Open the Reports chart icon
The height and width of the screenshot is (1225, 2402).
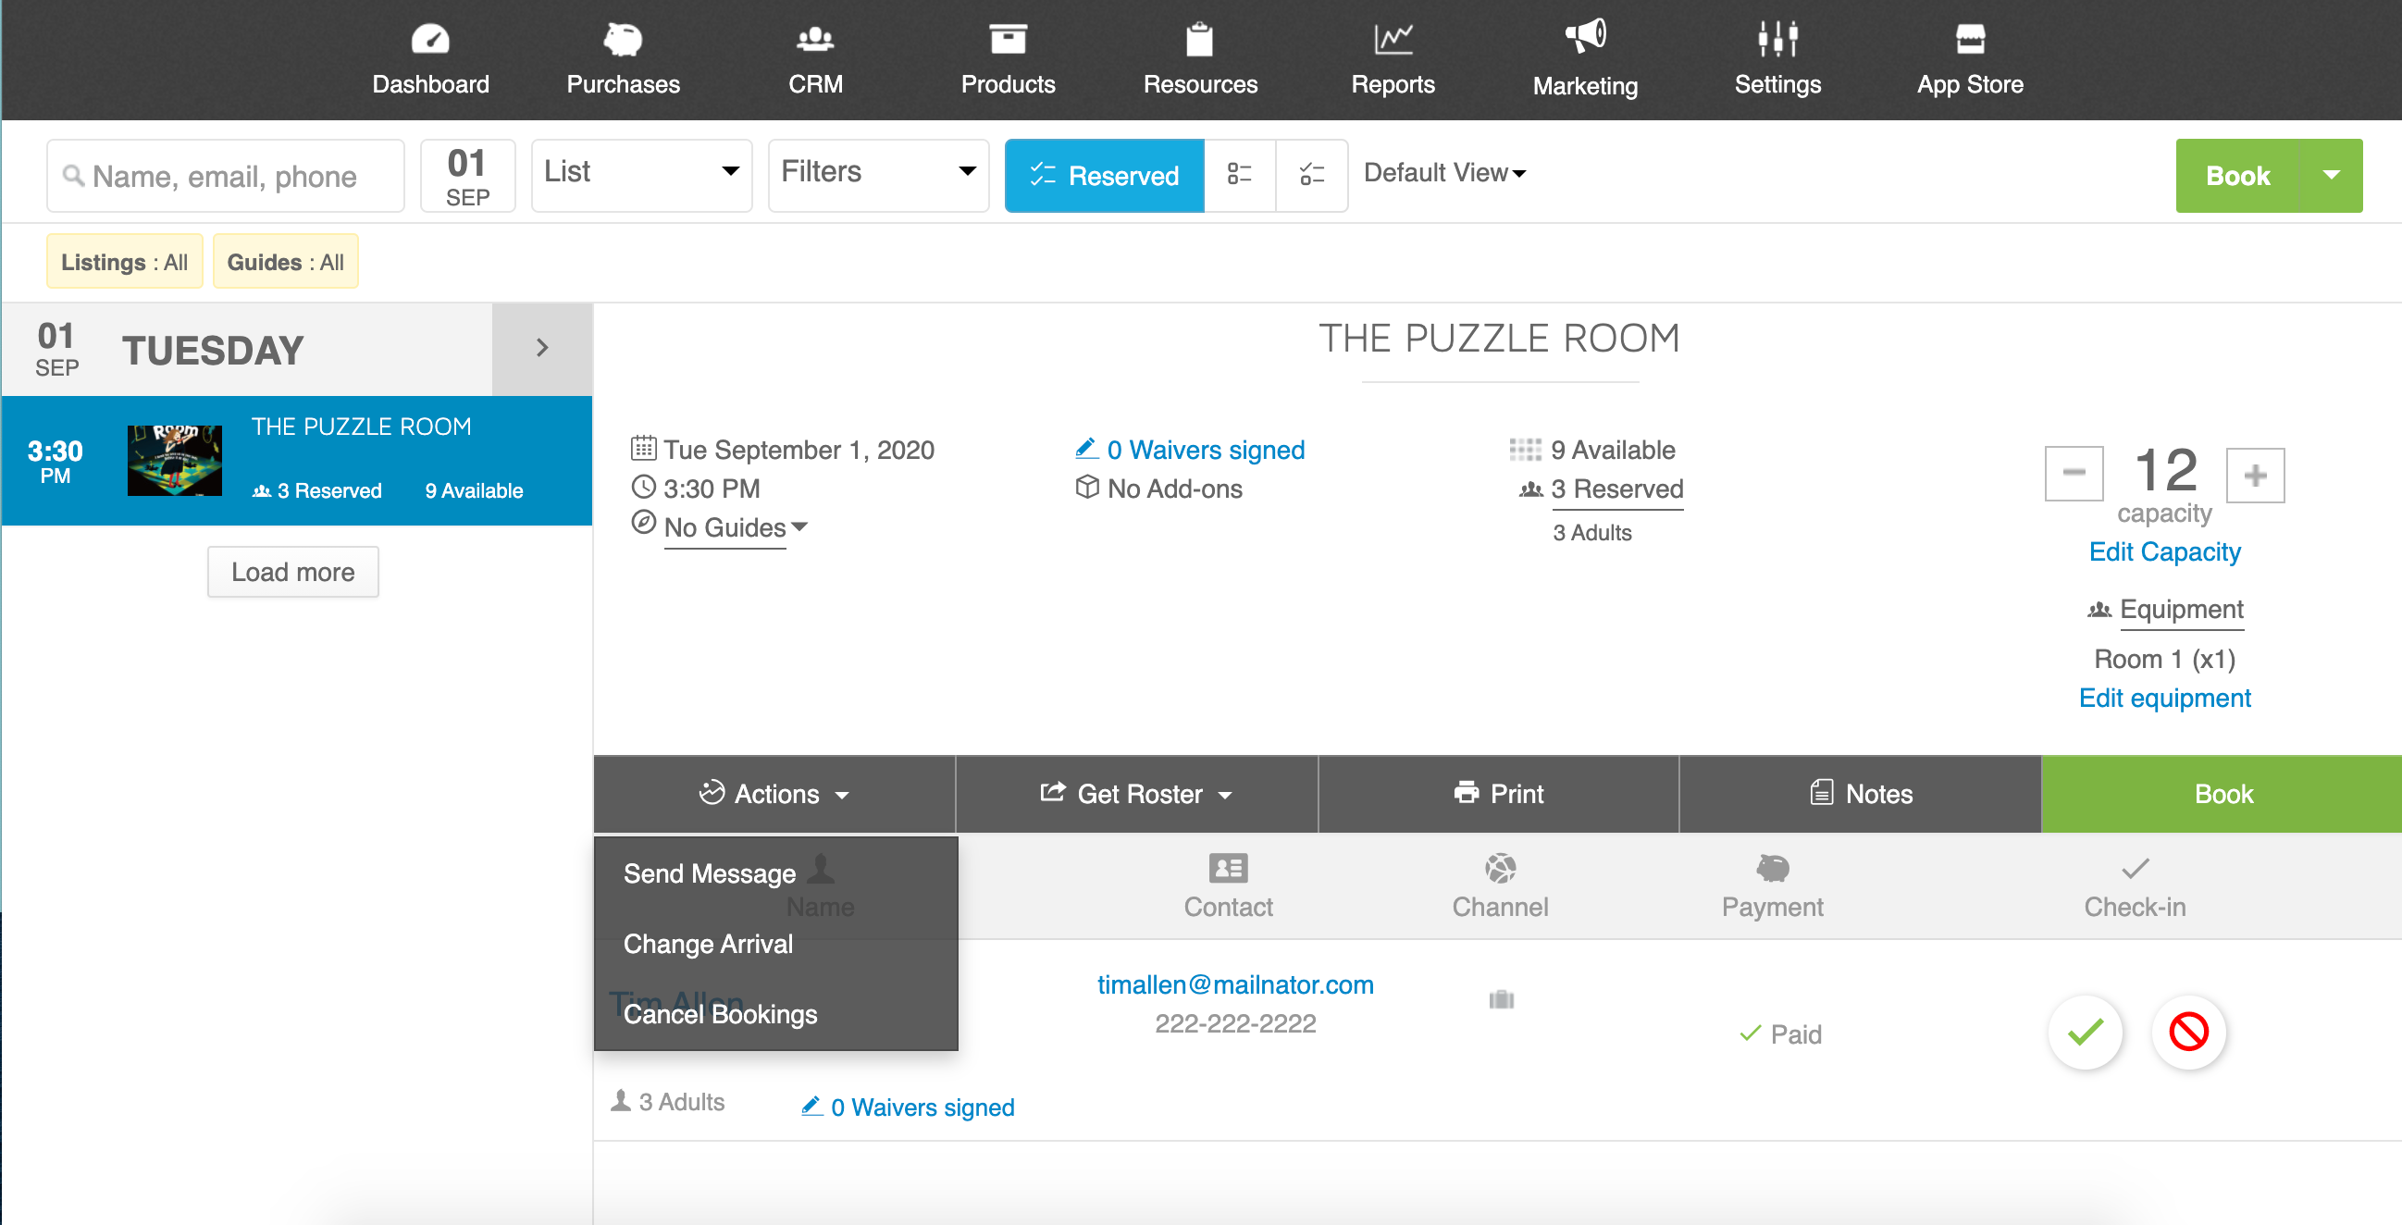click(x=1393, y=39)
